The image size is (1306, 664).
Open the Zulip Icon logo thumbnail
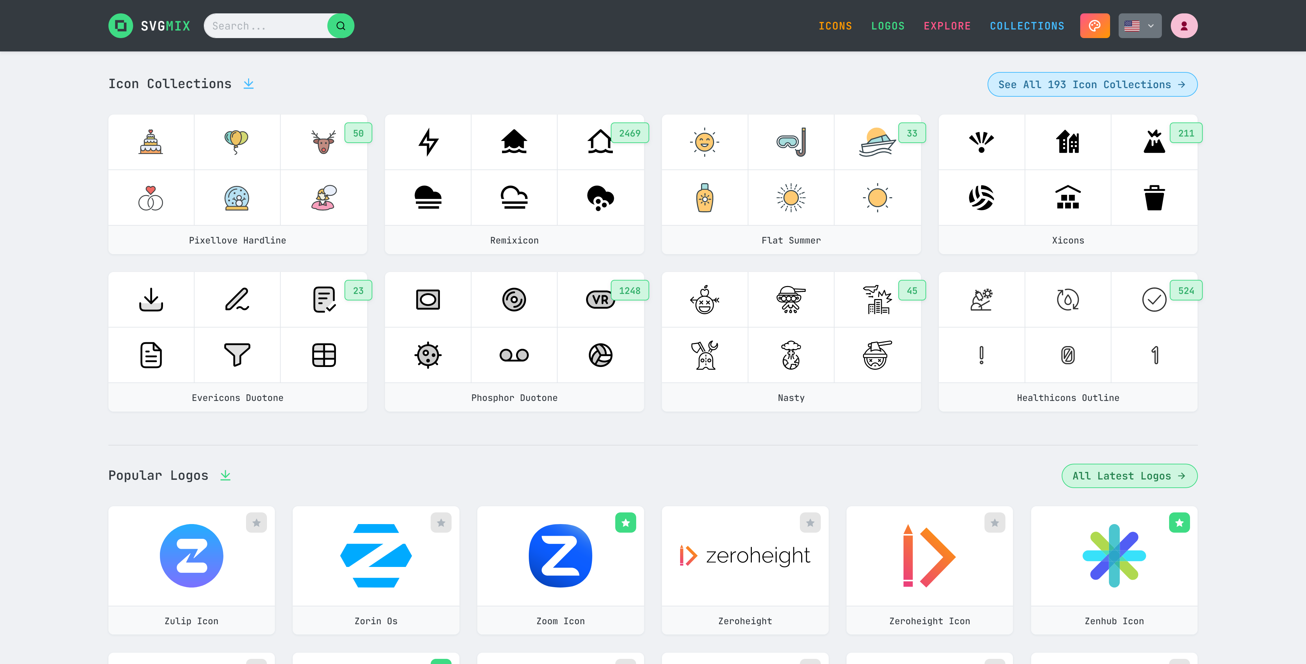191,556
